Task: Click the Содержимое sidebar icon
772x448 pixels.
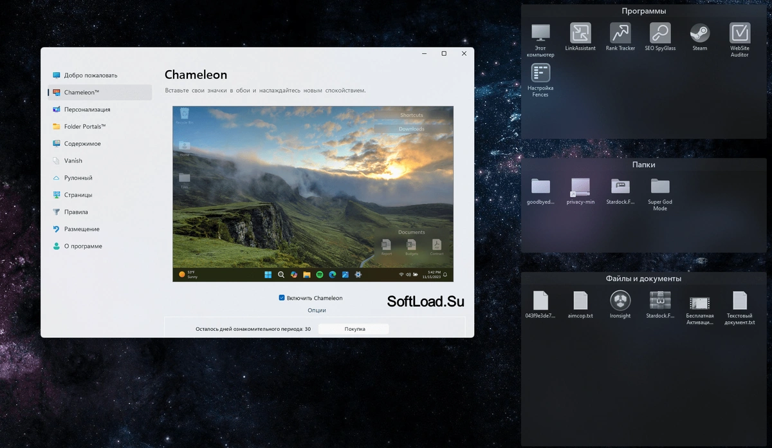Action: point(57,144)
